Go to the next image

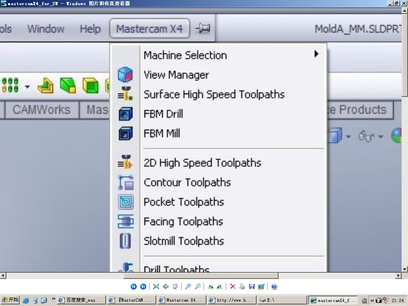pyautogui.click(x=143, y=286)
